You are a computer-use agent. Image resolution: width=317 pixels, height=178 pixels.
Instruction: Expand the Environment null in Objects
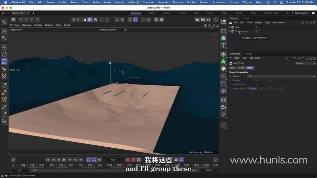click(229, 31)
